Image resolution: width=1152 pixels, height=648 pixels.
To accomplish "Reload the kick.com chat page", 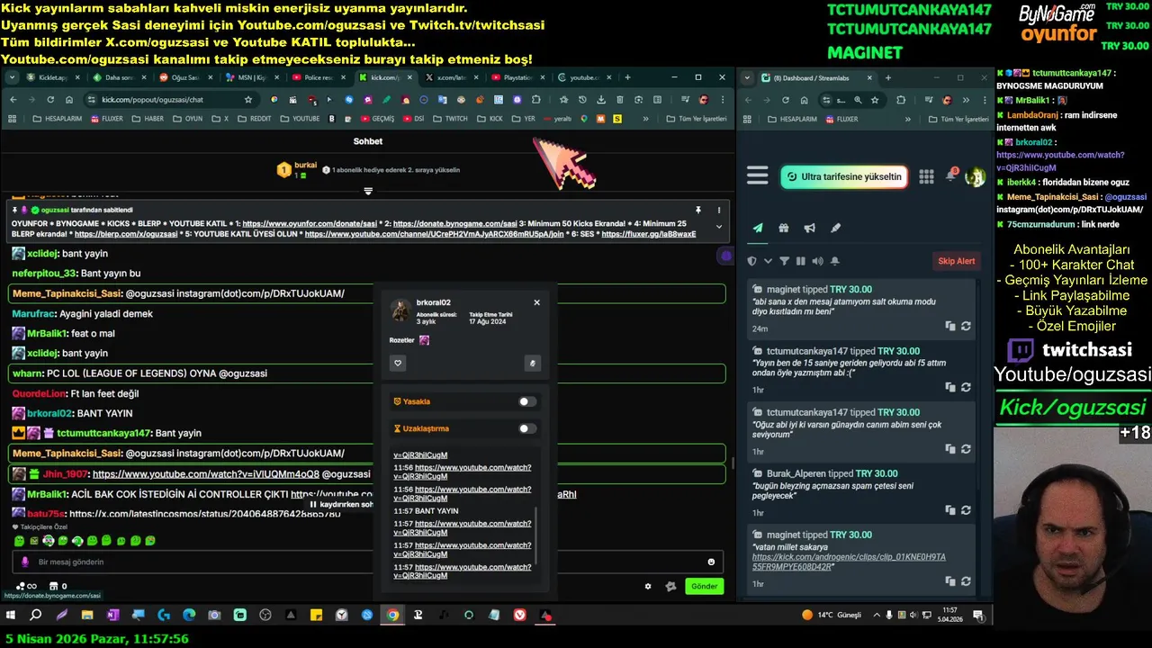I will tap(51, 99).
